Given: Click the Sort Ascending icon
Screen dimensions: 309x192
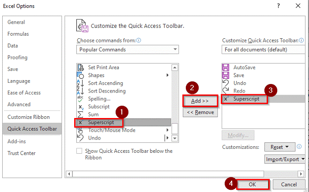Looking at the screenshot, I should click(x=80, y=83).
